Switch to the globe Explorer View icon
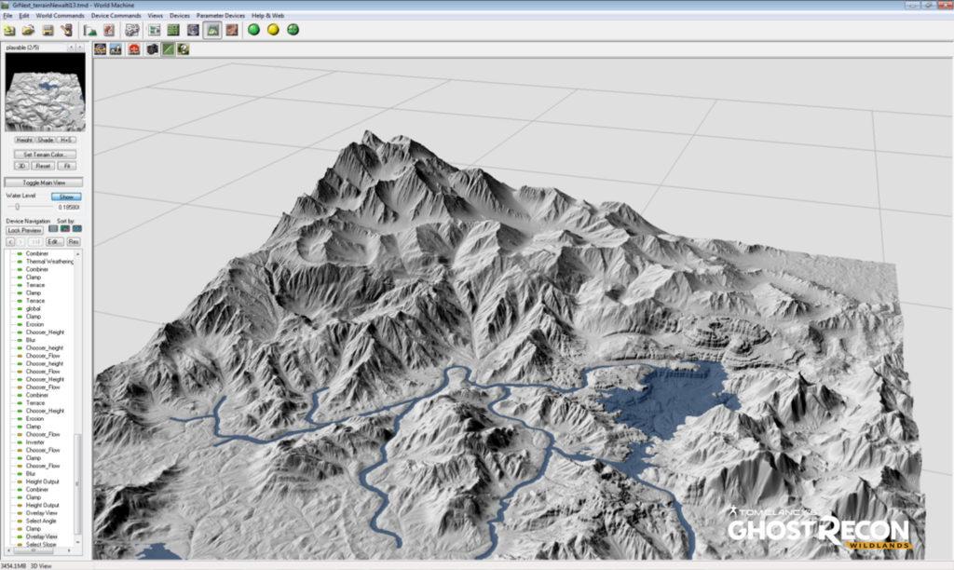The height and width of the screenshot is (570, 954). [193, 30]
